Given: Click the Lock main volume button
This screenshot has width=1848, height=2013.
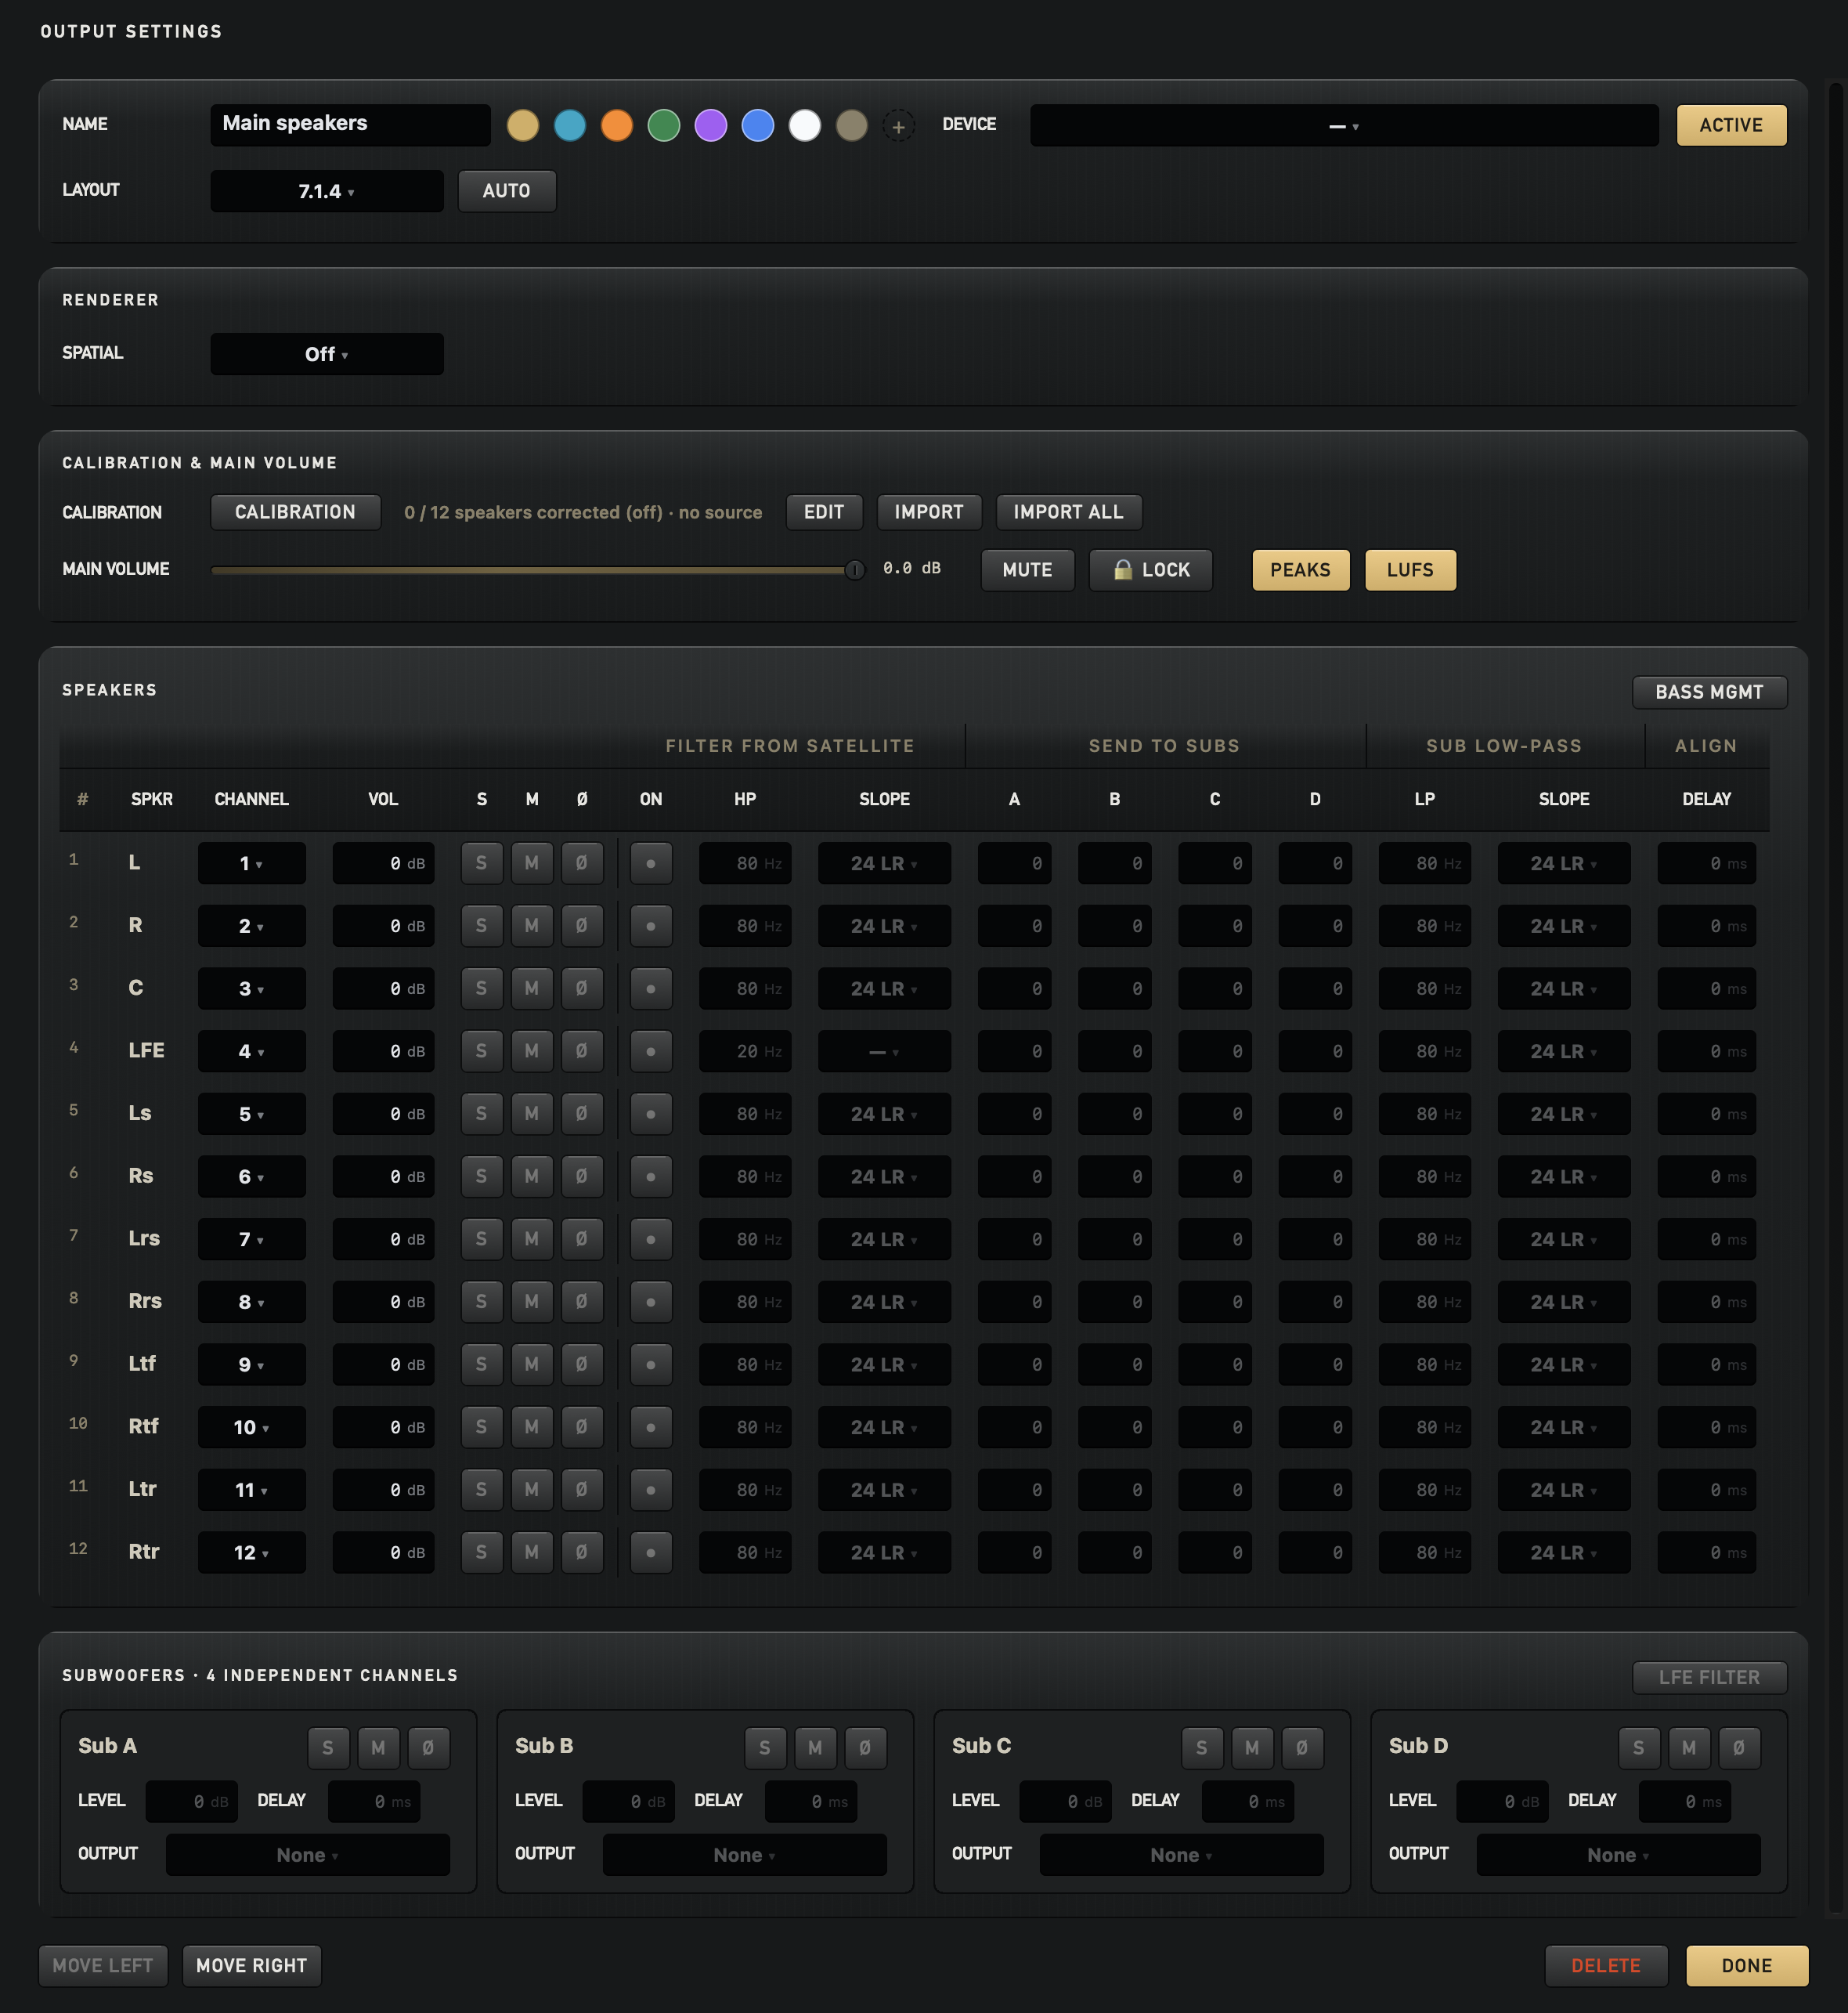Looking at the screenshot, I should click(1151, 570).
